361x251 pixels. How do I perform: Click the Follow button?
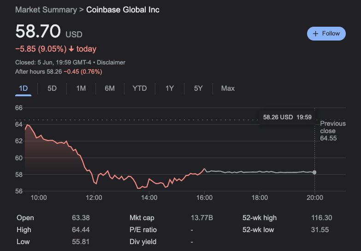pyautogui.click(x=326, y=34)
